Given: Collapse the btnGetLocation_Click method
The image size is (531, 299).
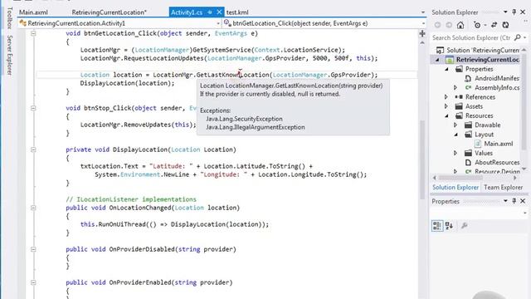Looking at the screenshot, I should click(x=33, y=33).
